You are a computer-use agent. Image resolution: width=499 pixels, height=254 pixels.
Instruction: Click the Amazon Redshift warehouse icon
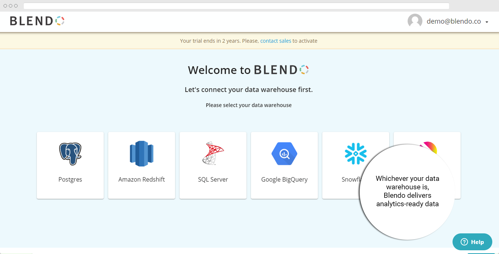pos(141,154)
